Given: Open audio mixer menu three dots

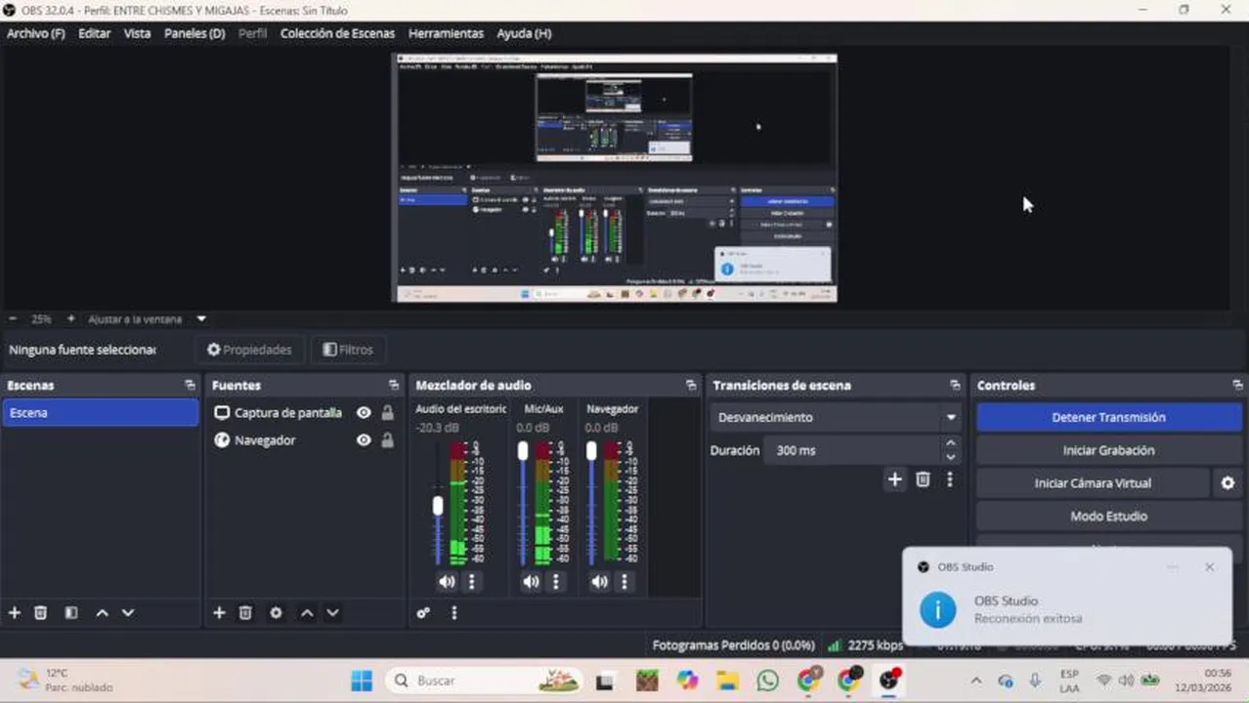Looking at the screenshot, I should click(453, 613).
